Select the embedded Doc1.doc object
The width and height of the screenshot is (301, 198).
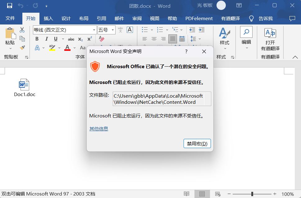pos(25,88)
